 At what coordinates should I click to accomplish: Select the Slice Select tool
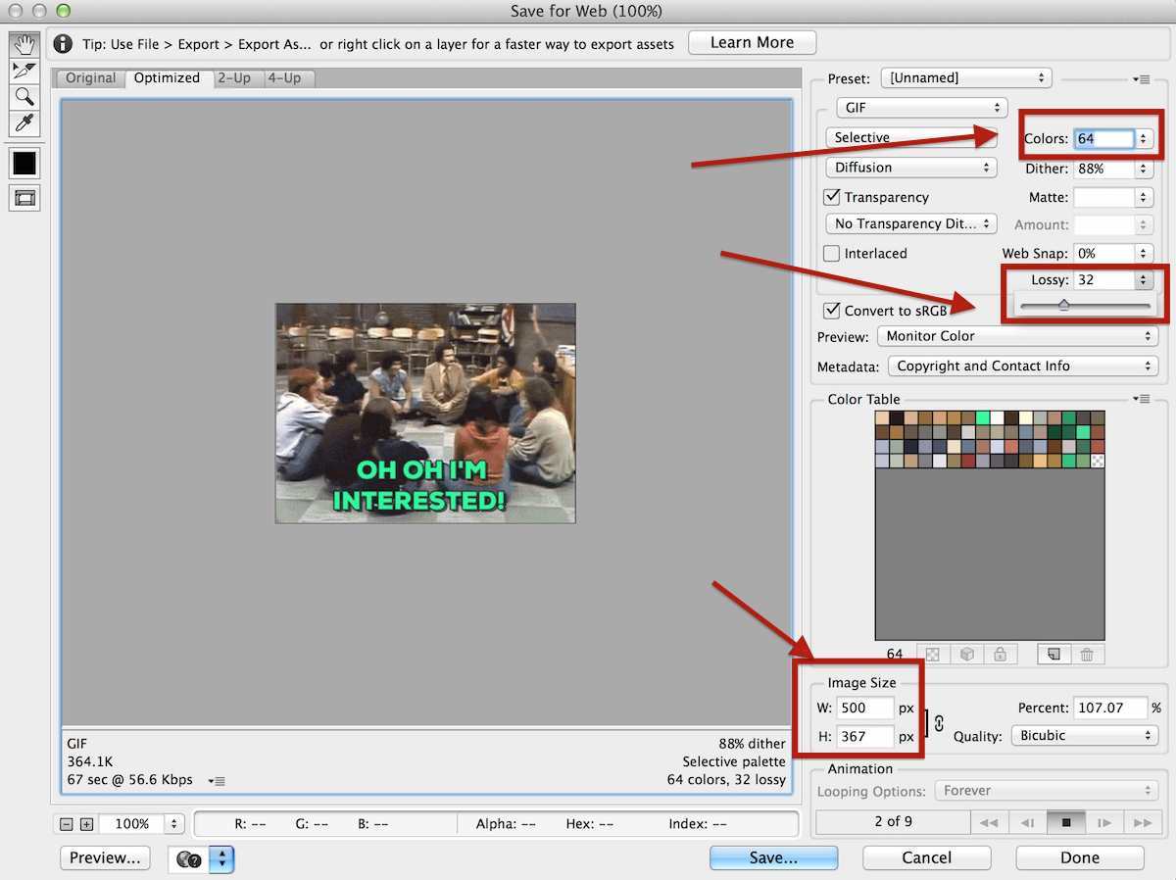pyautogui.click(x=24, y=70)
